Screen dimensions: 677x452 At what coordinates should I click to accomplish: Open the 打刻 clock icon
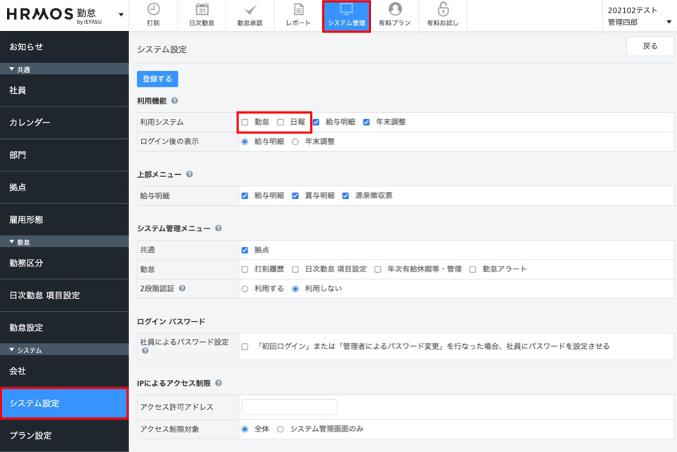(153, 10)
